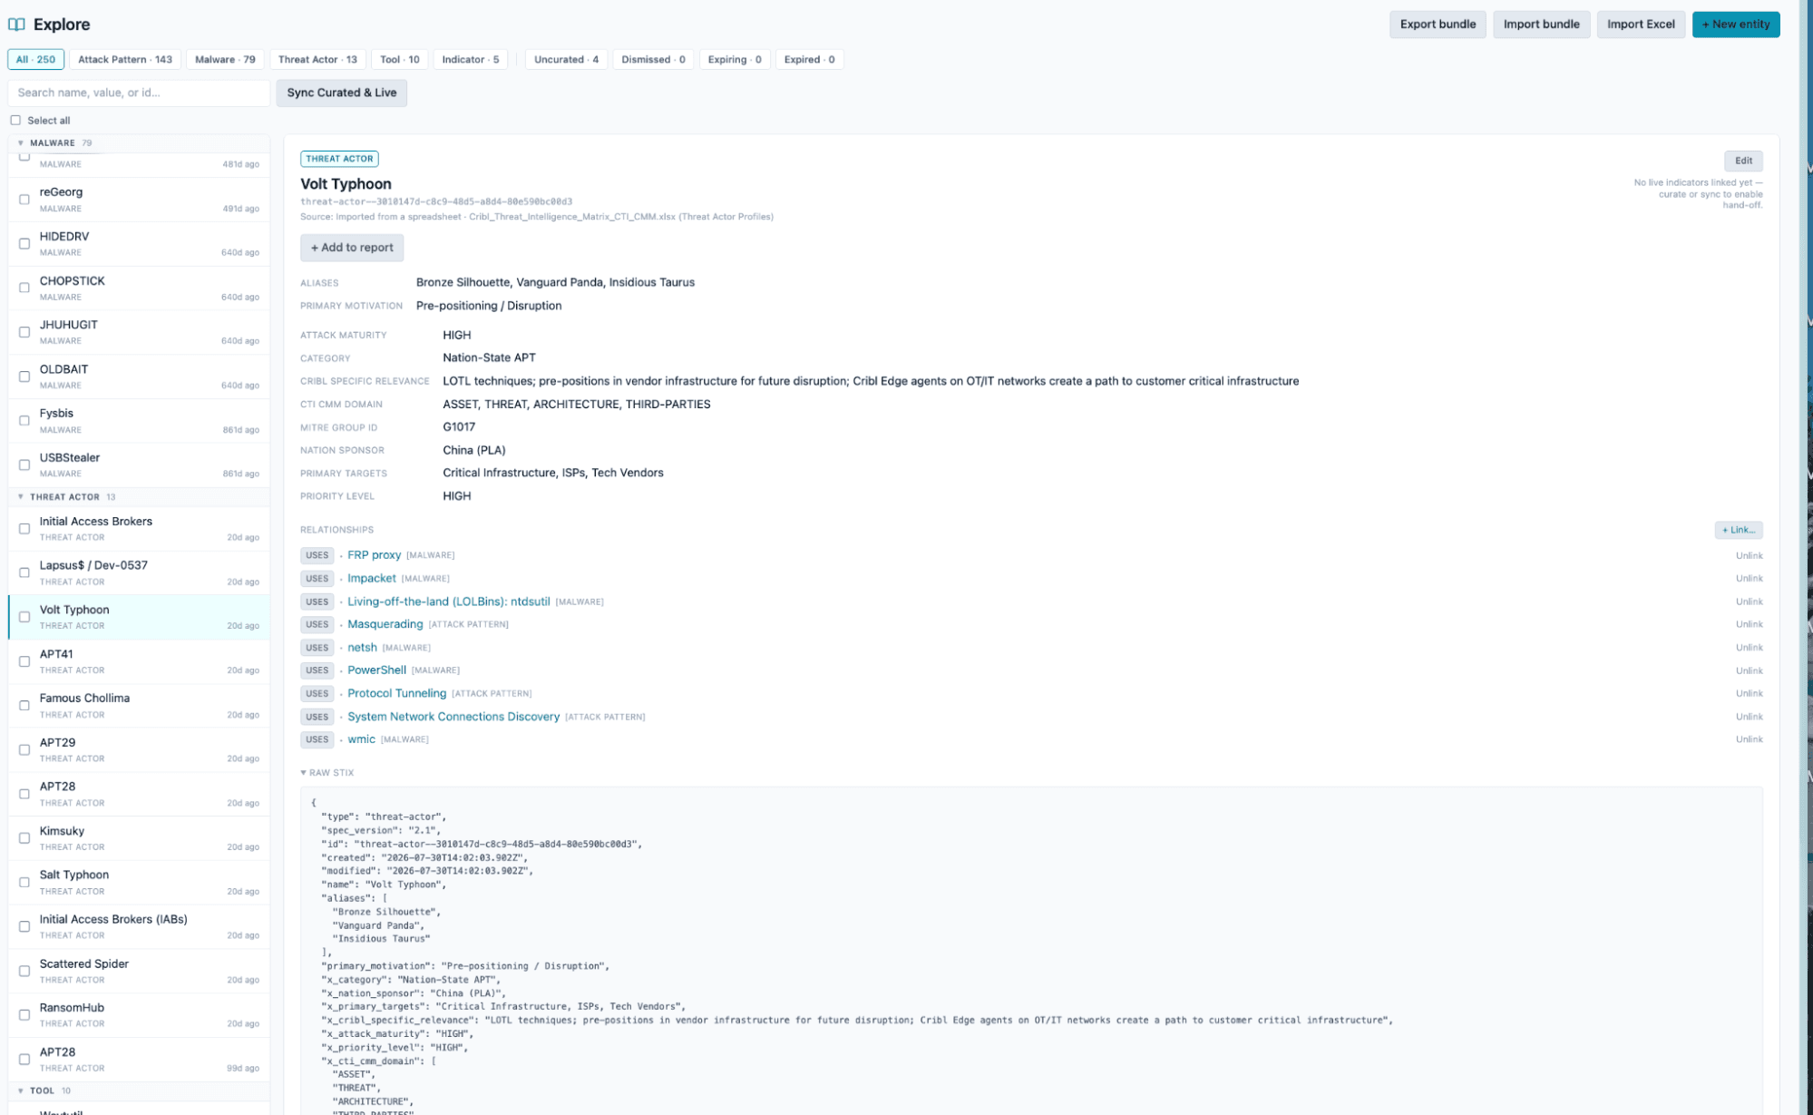
Task: Open Impacket relationship link
Action: pos(372,578)
